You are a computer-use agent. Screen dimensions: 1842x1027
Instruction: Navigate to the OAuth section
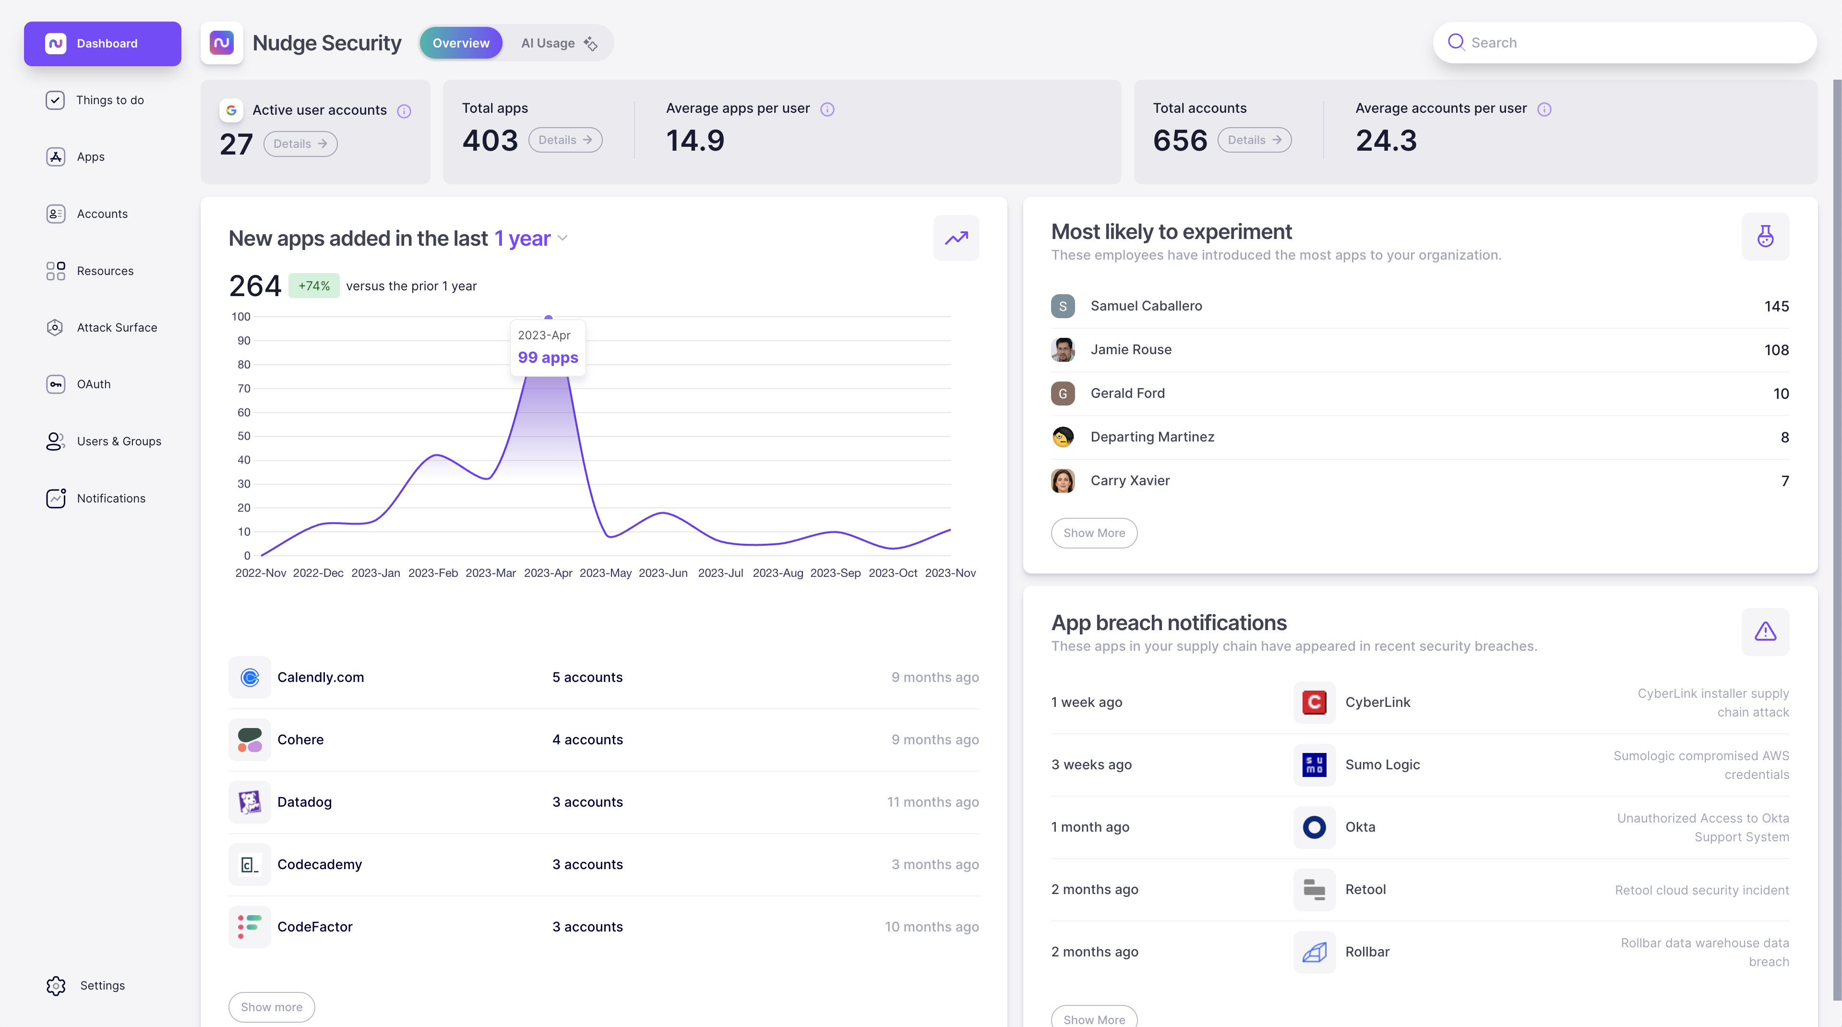94,384
